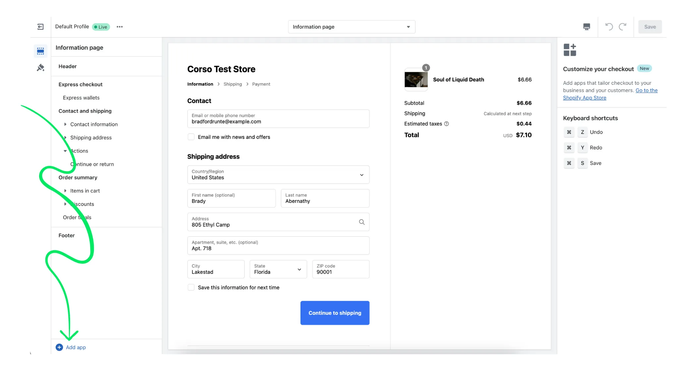
Task: Switch to the Shipping breadcrumb step
Action: (x=232, y=84)
